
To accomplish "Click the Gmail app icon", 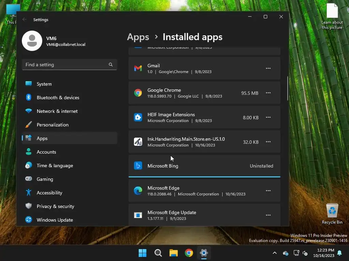I will coord(138,68).
